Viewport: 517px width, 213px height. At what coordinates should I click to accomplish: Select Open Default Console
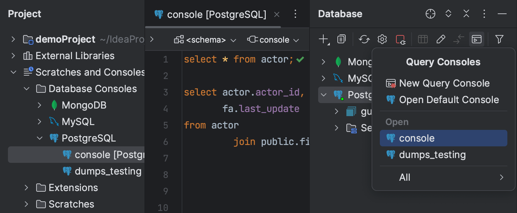pyautogui.click(x=443, y=100)
